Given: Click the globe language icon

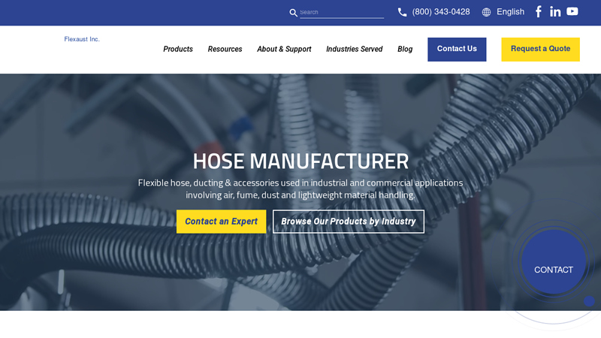Looking at the screenshot, I should 486,12.
